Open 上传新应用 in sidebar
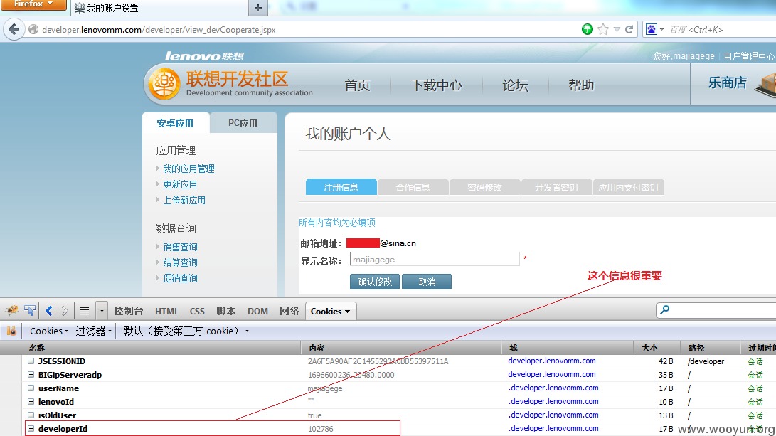 (184, 201)
